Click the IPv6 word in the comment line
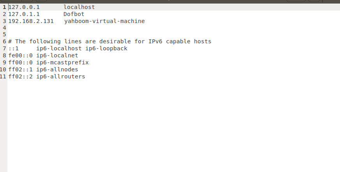This screenshot has height=172, width=340. (x=155, y=41)
